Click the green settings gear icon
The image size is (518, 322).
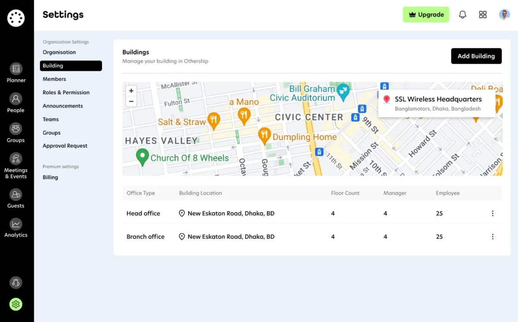[x=16, y=304]
